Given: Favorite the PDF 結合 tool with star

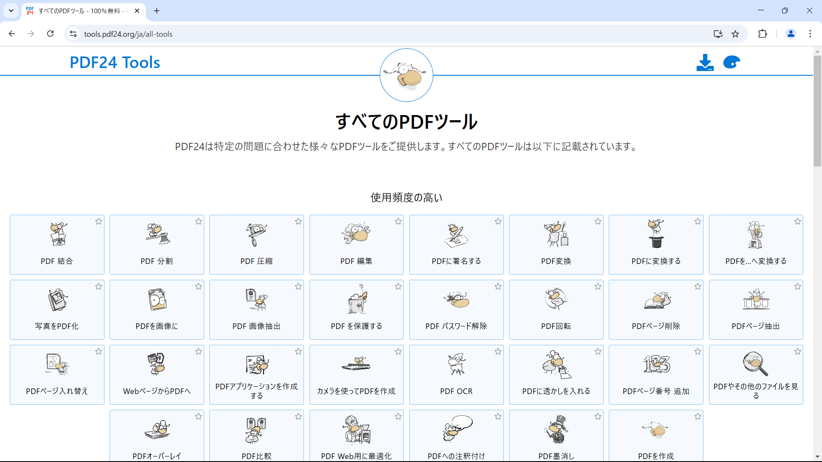Looking at the screenshot, I should (x=98, y=222).
